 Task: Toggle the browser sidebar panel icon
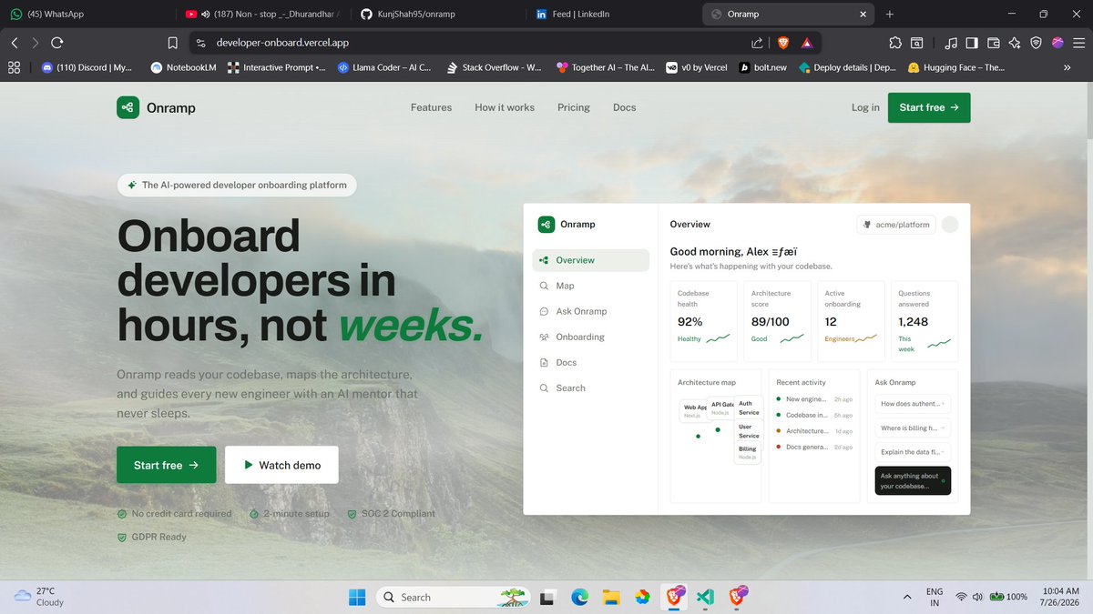[x=972, y=43]
